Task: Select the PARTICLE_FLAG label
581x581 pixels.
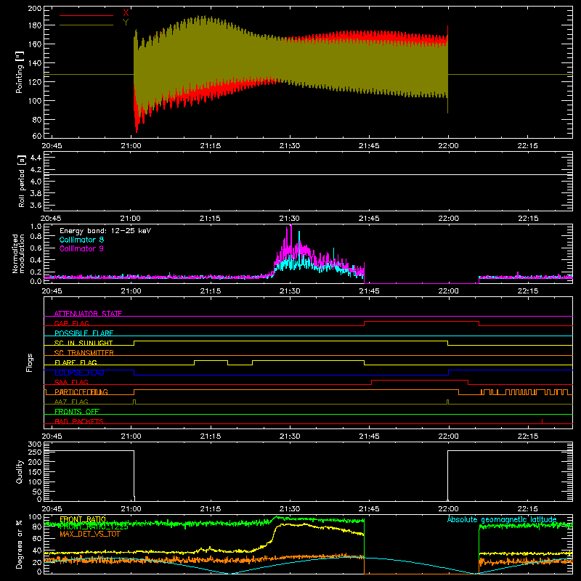Action: click(x=81, y=392)
